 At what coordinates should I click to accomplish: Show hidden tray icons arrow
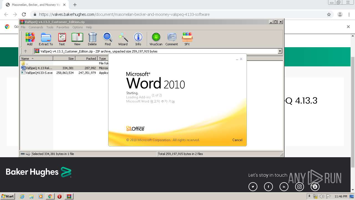[309, 196]
